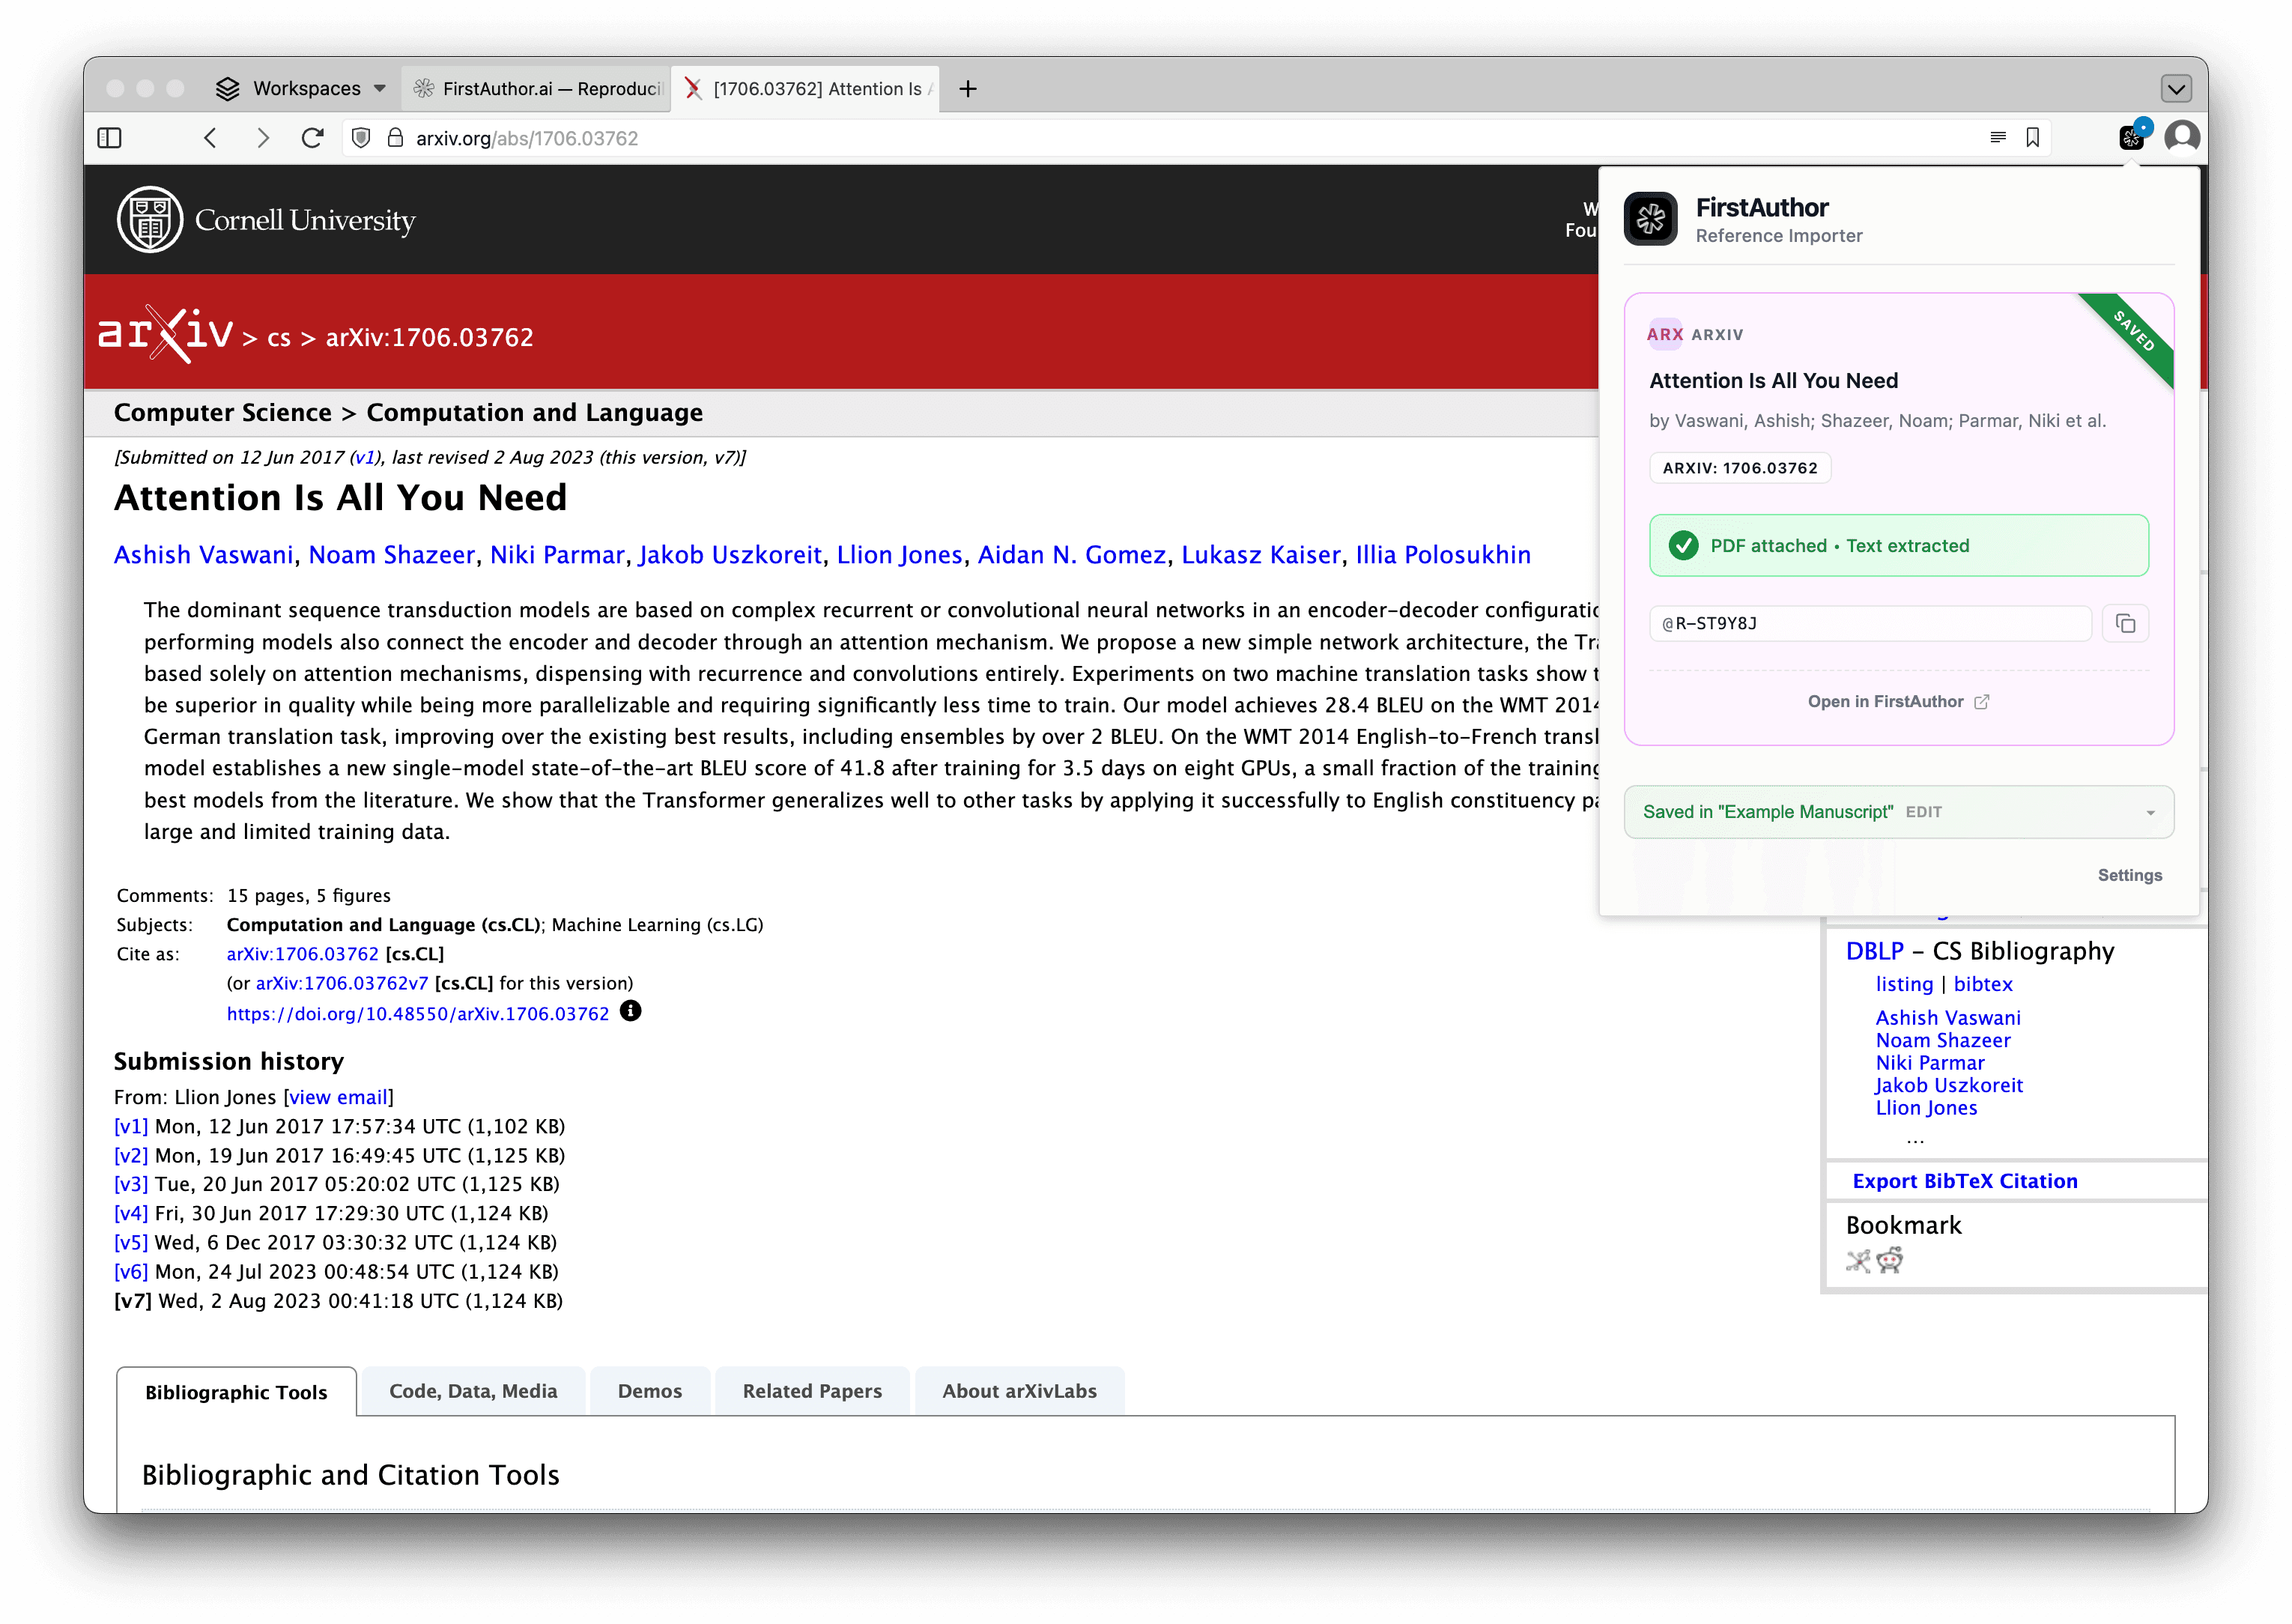Reload the arXiv page
The image size is (2292, 1624).
click(x=312, y=138)
